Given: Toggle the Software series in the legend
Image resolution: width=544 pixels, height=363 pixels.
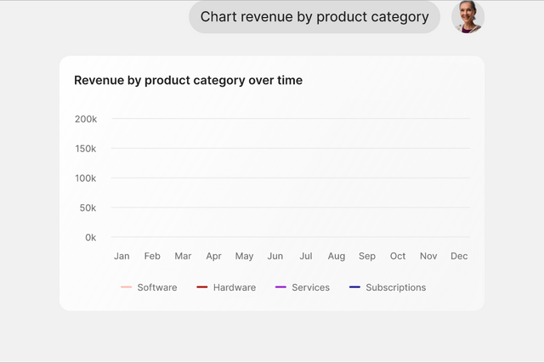Looking at the screenshot, I should [149, 287].
